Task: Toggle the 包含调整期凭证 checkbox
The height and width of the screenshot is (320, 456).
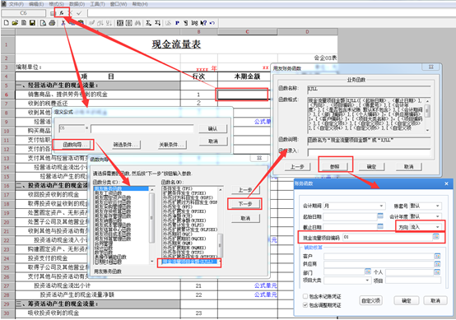Action: [x=305, y=305]
